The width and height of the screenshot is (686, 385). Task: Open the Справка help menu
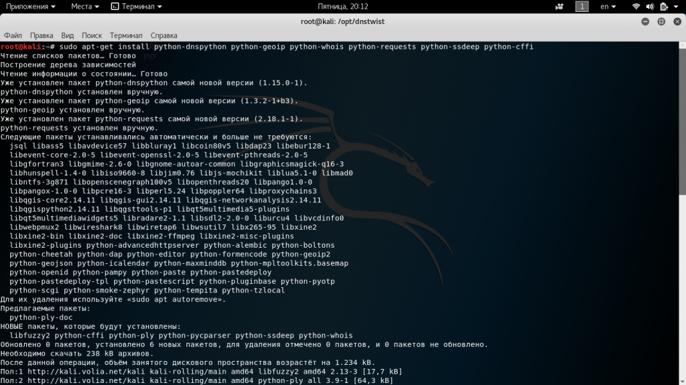pos(164,35)
